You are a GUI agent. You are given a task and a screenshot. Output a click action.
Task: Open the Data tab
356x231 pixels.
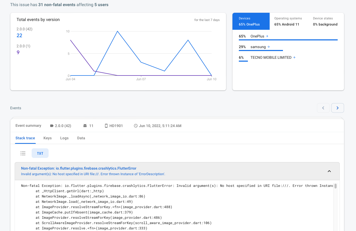(x=81, y=138)
